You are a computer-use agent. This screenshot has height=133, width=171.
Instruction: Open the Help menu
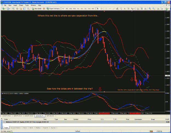[x=39, y=5]
